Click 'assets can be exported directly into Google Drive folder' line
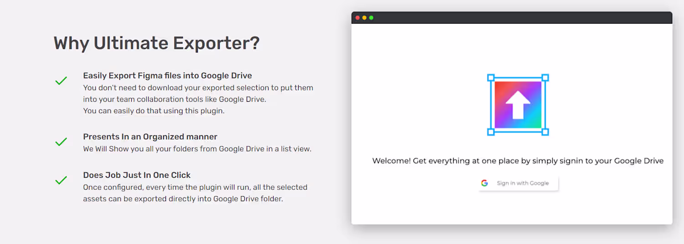The height and width of the screenshot is (244, 684). pyautogui.click(x=183, y=199)
